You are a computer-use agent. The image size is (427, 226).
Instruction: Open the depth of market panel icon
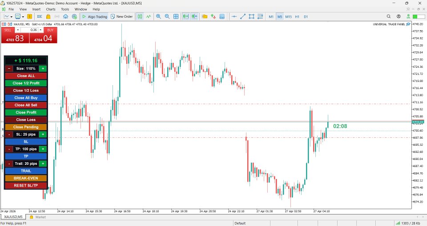pos(222,16)
